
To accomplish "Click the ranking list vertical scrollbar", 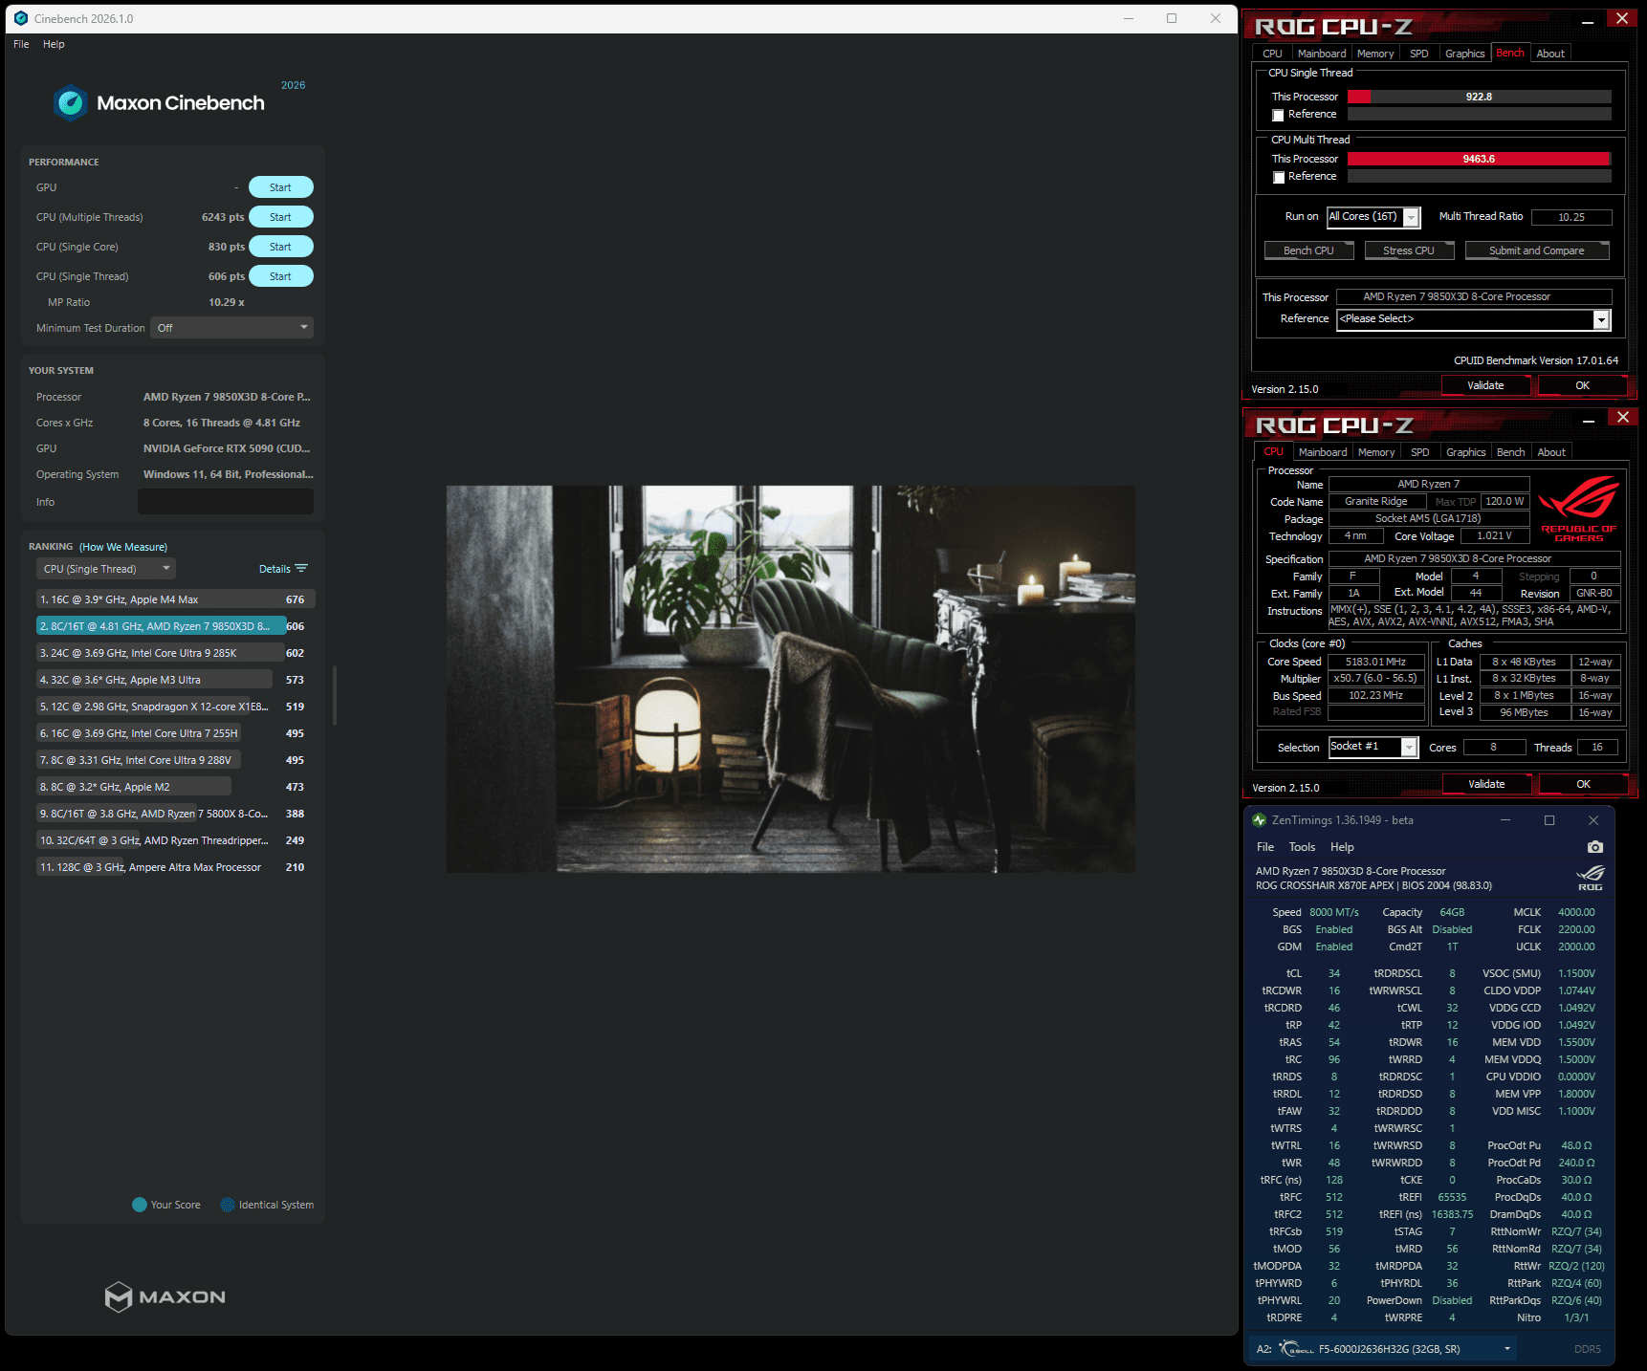I will [x=335, y=694].
